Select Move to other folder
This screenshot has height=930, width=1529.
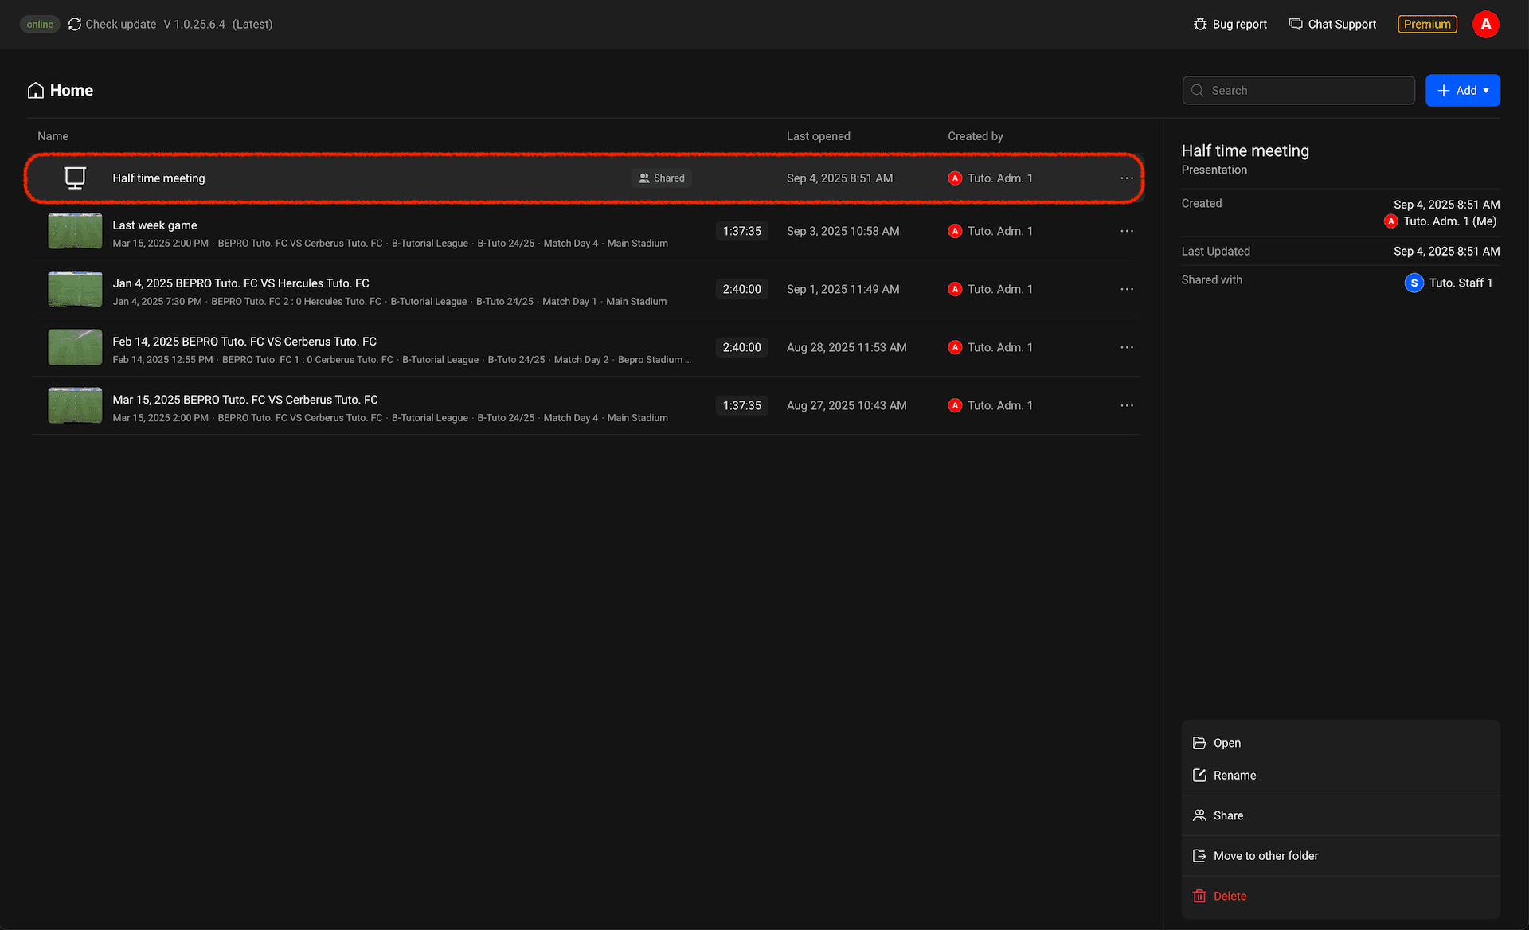click(1265, 856)
